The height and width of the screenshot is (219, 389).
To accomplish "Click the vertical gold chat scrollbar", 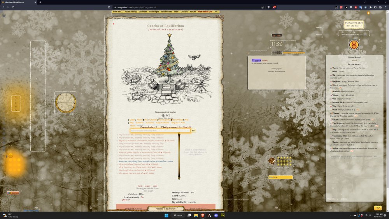I will coord(179,156).
